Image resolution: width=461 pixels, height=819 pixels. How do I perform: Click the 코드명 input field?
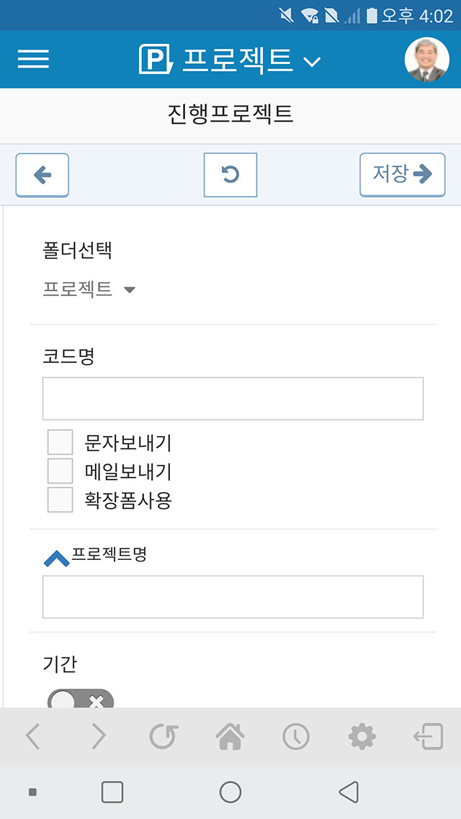[x=233, y=399]
